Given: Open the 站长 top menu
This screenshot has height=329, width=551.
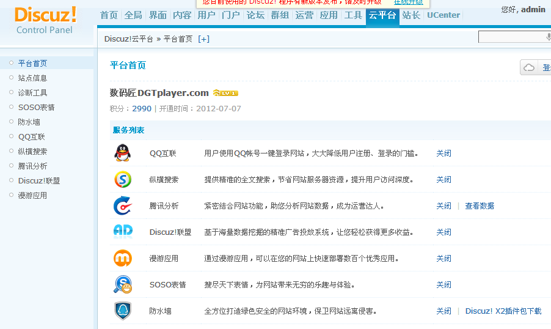Looking at the screenshot, I should click(411, 15).
